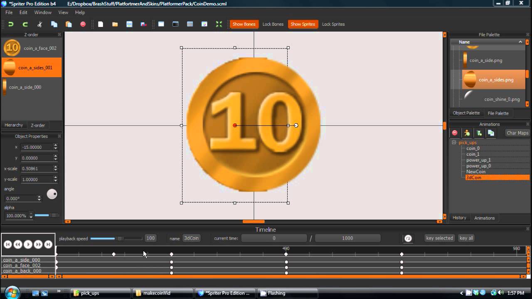This screenshot has width=532, height=299.
Task: Click the color wheel window icon
Action: (x=204, y=24)
